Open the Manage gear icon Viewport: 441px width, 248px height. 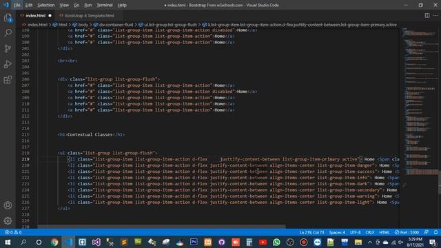tap(8, 220)
